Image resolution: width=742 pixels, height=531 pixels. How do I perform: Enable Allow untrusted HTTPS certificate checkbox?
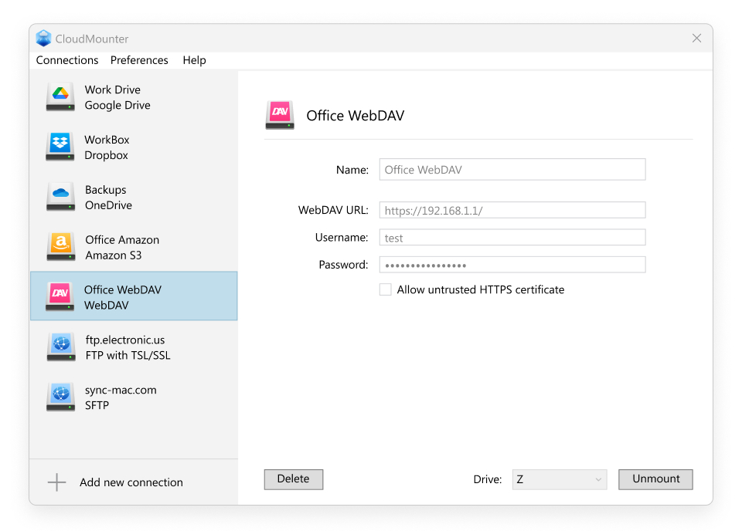386,290
